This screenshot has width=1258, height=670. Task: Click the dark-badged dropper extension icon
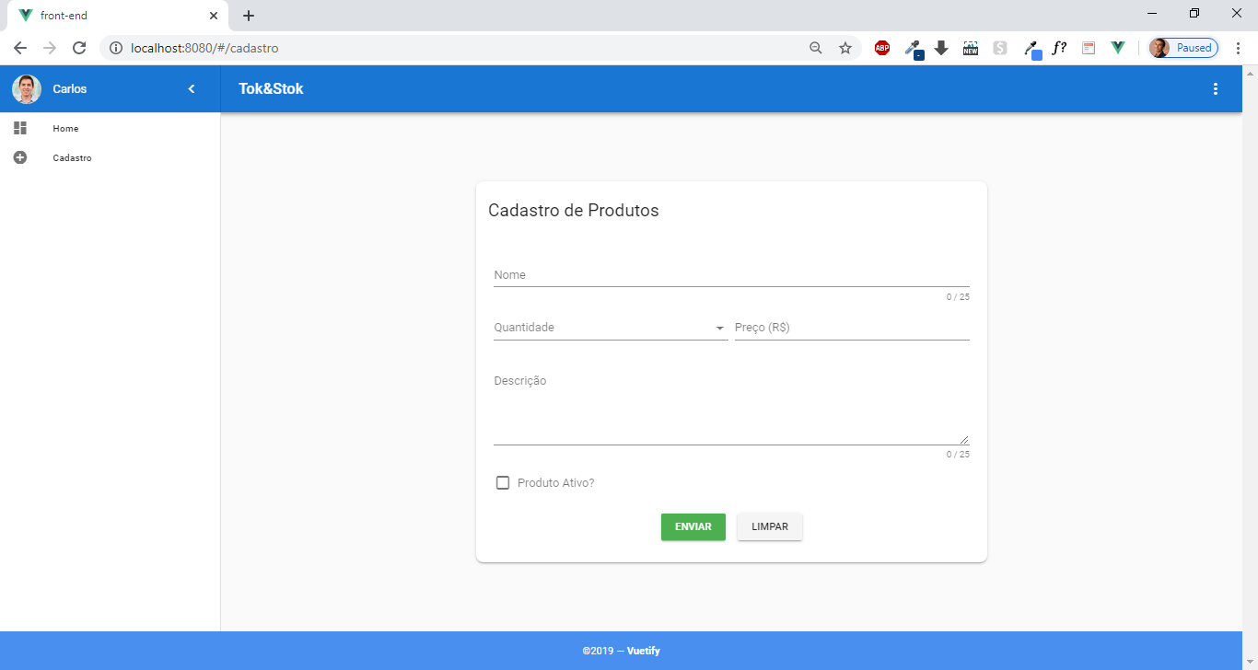pos(914,50)
